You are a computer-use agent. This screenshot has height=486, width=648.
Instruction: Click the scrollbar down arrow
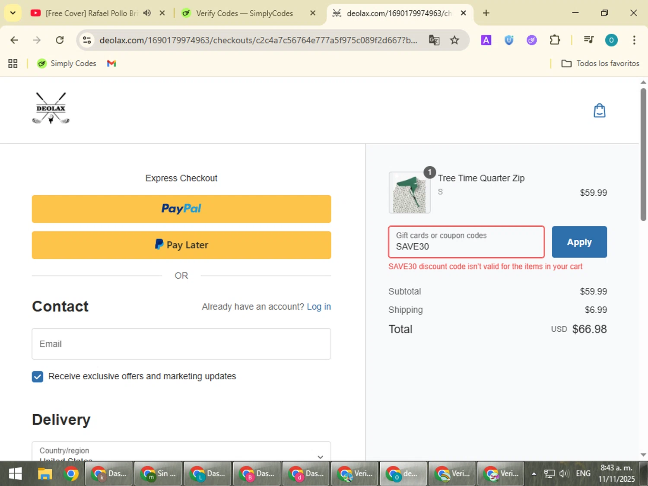pyautogui.click(x=643, y=454)
